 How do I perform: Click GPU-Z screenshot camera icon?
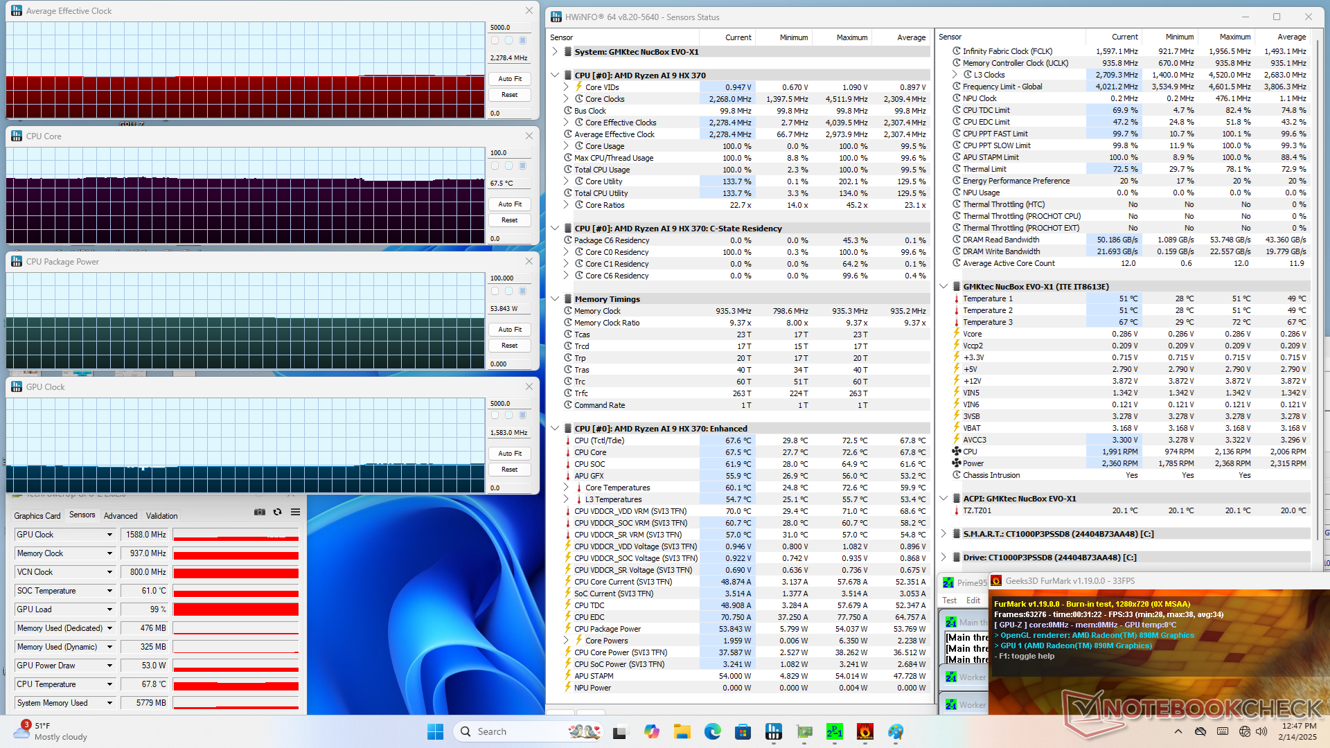[260, 513]
